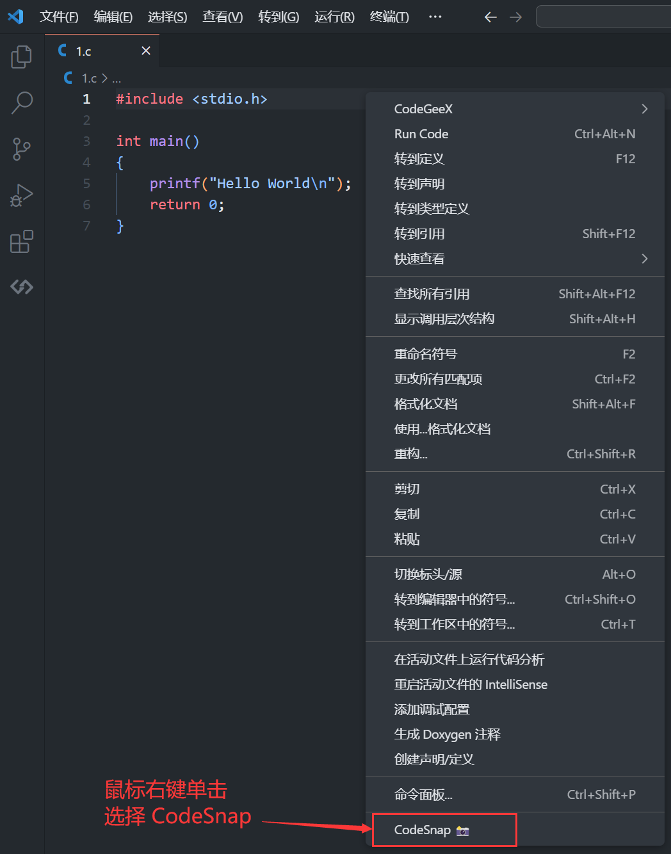Choose 重启活动文件的 IntelliSense
Screen dimensions: 671x854
[515, 684]
